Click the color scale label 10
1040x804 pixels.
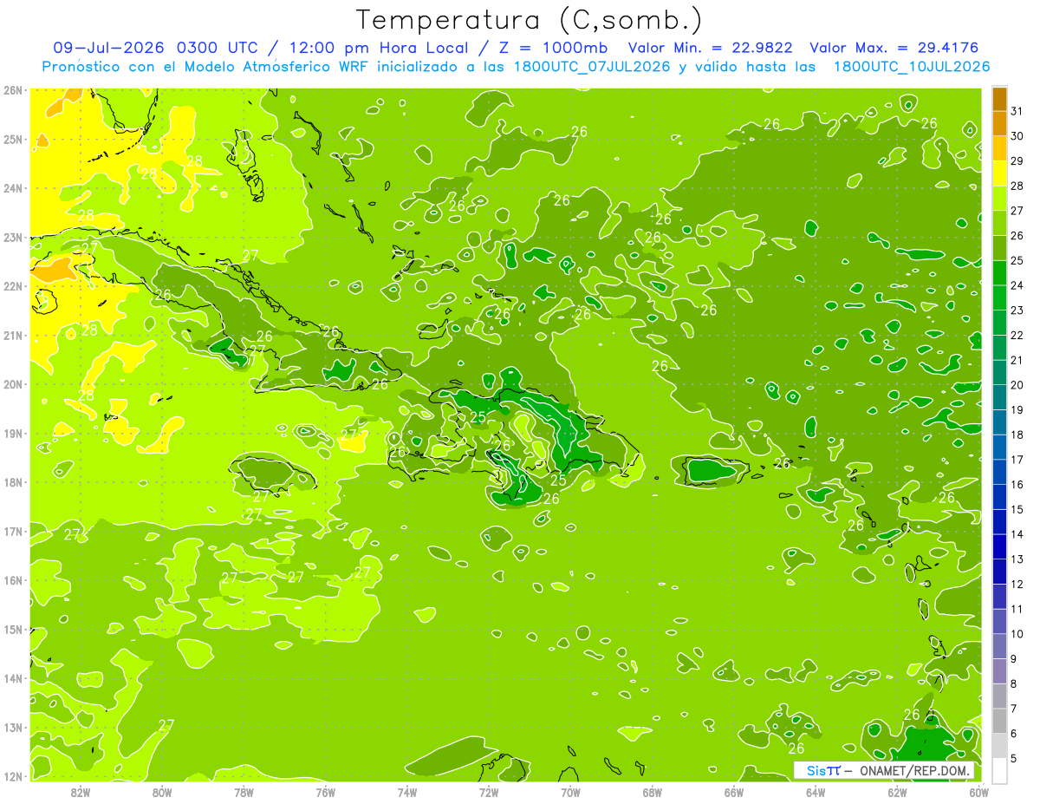[x=1017, y=634]
